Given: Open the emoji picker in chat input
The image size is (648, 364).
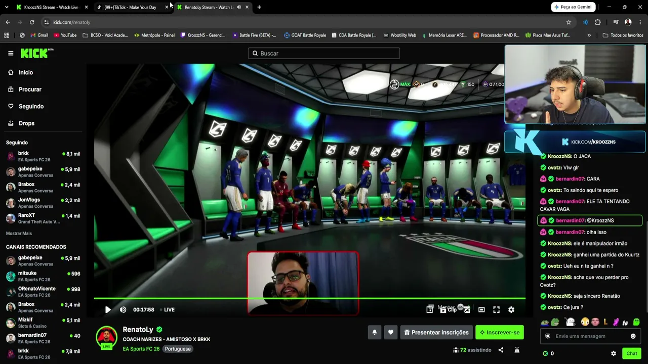Looking at the screenshot, I should (x=633, y=336).
